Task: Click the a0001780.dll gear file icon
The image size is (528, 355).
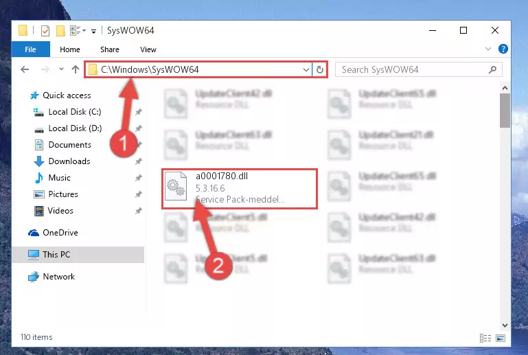Action: [176, 186]
